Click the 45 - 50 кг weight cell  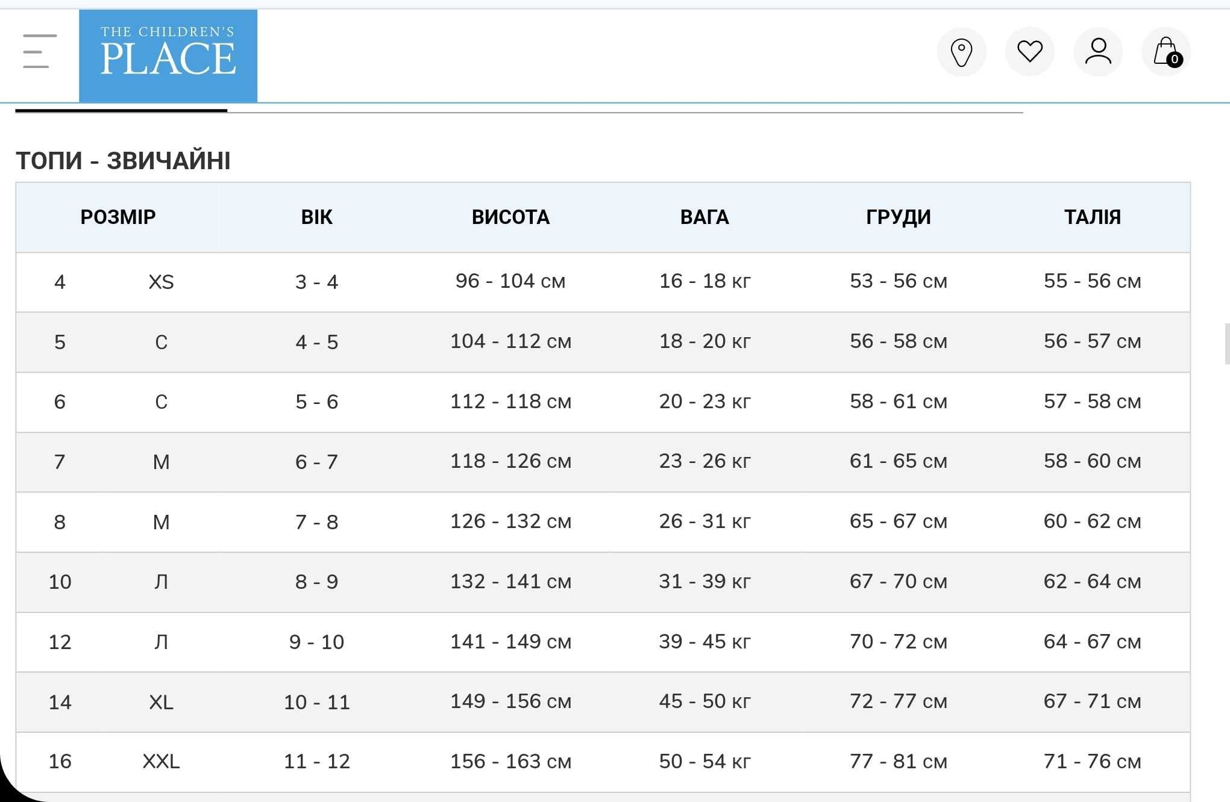point(704,701)
